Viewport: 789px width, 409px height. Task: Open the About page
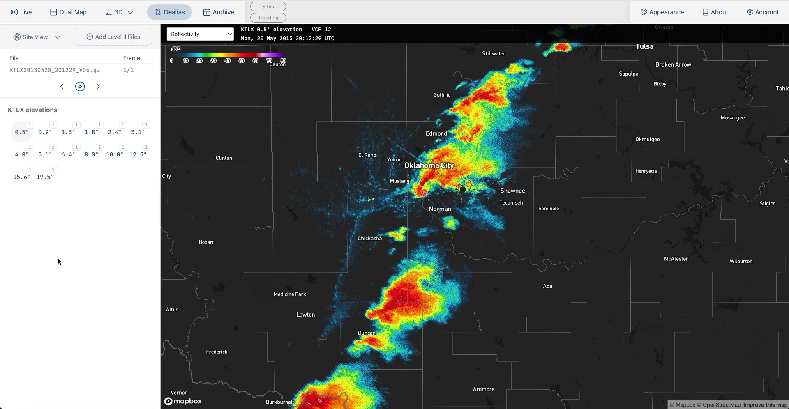click(x=715, y=12)
